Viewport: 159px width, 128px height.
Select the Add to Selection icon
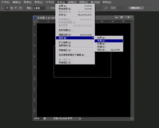click(x=12, y=8)
